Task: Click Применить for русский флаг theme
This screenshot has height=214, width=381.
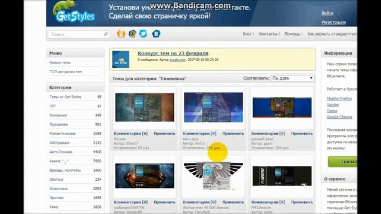Action: (x=302, y=134)
